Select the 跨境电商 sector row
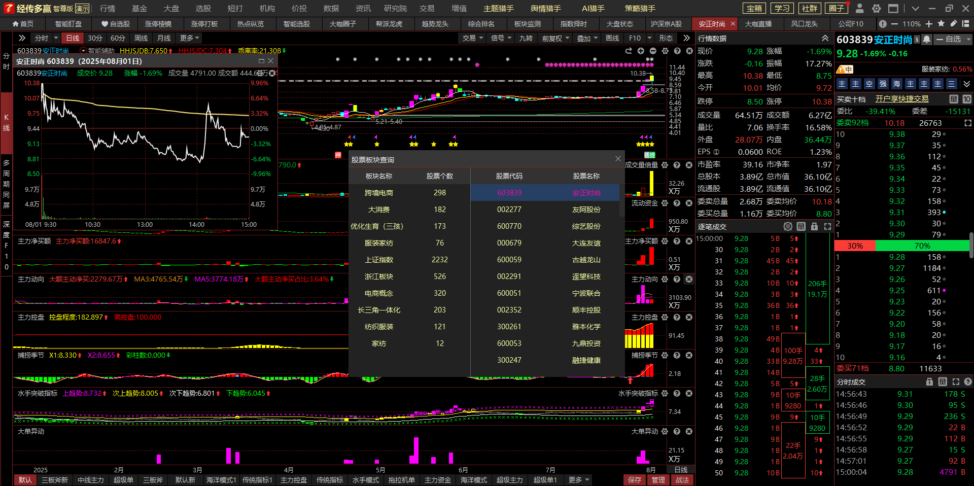Viewport: 974px width, 486px height. 409,193
